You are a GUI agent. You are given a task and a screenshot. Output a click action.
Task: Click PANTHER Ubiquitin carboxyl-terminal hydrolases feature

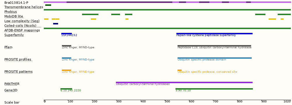pos(184,83)
